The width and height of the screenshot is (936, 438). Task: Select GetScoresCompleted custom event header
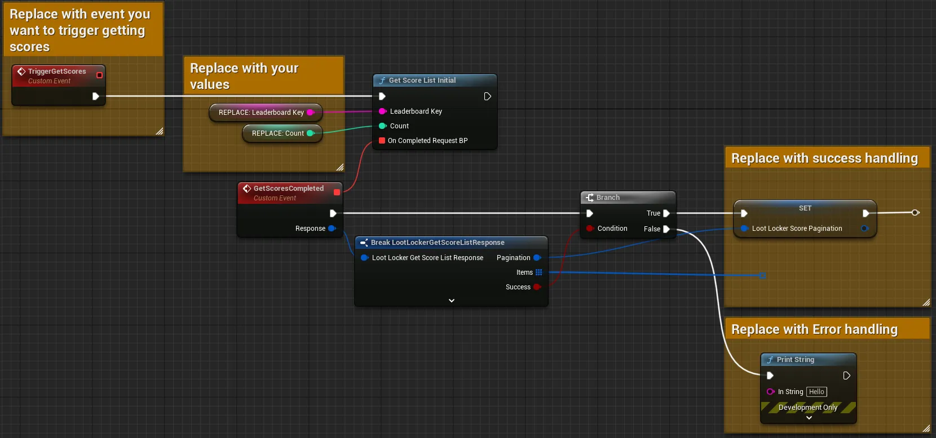point(290,193)
